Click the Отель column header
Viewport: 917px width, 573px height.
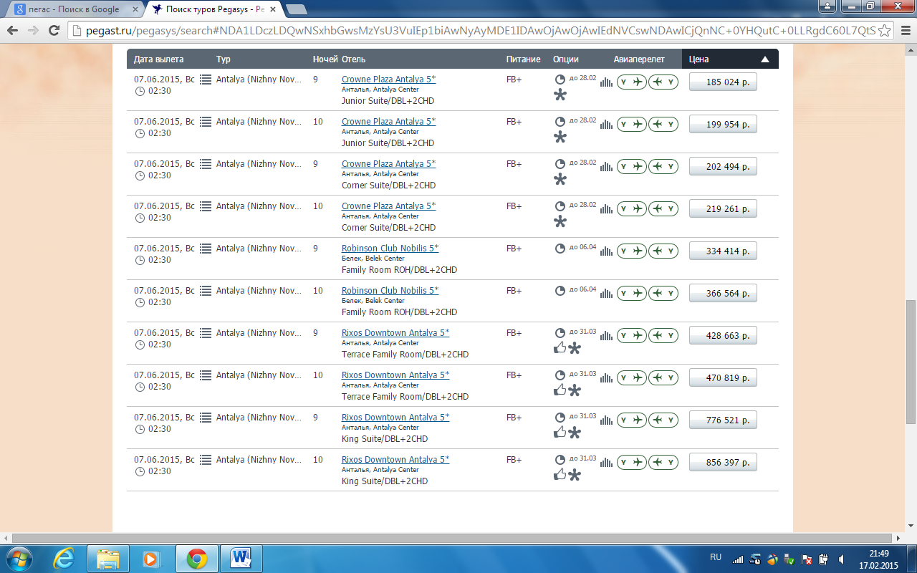coord(353,59)
